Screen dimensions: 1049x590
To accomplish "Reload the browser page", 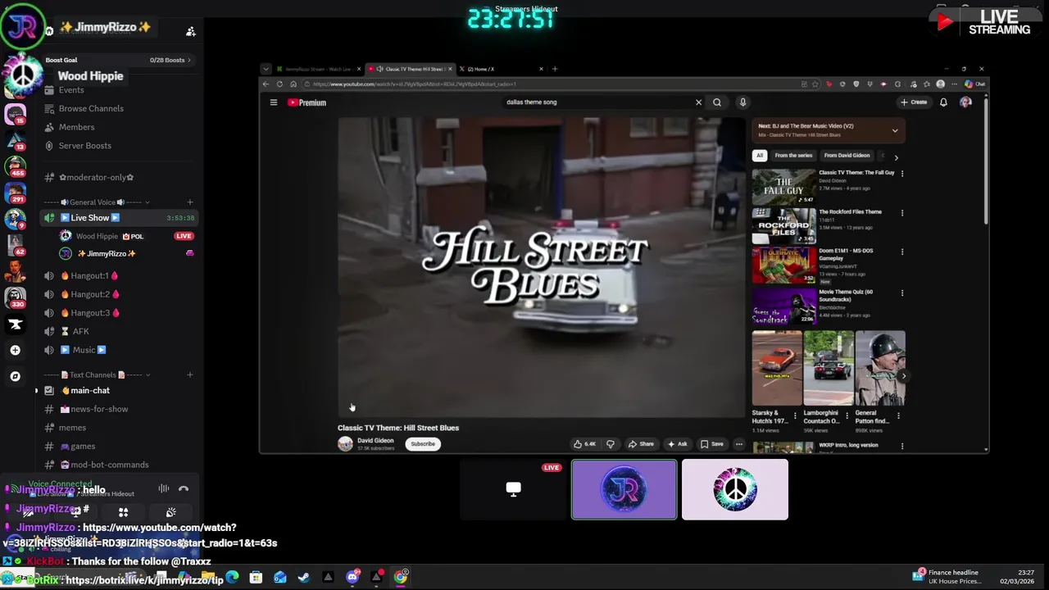I will (279, 84).
